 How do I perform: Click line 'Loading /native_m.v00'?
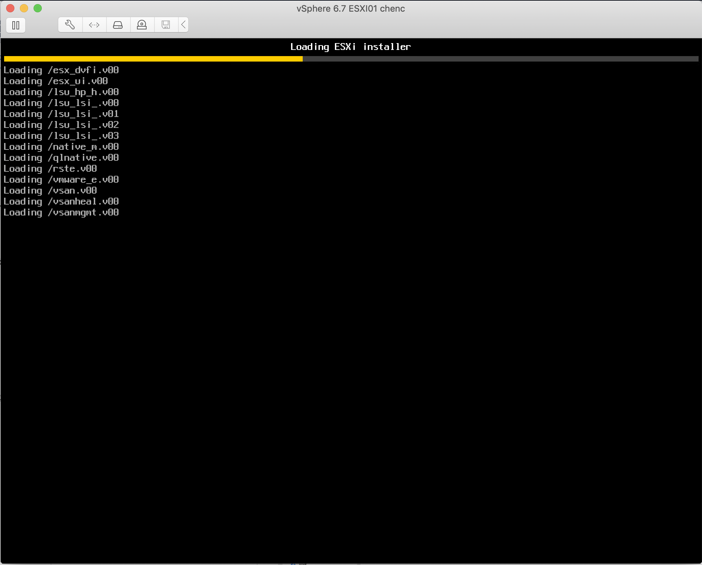61,147
